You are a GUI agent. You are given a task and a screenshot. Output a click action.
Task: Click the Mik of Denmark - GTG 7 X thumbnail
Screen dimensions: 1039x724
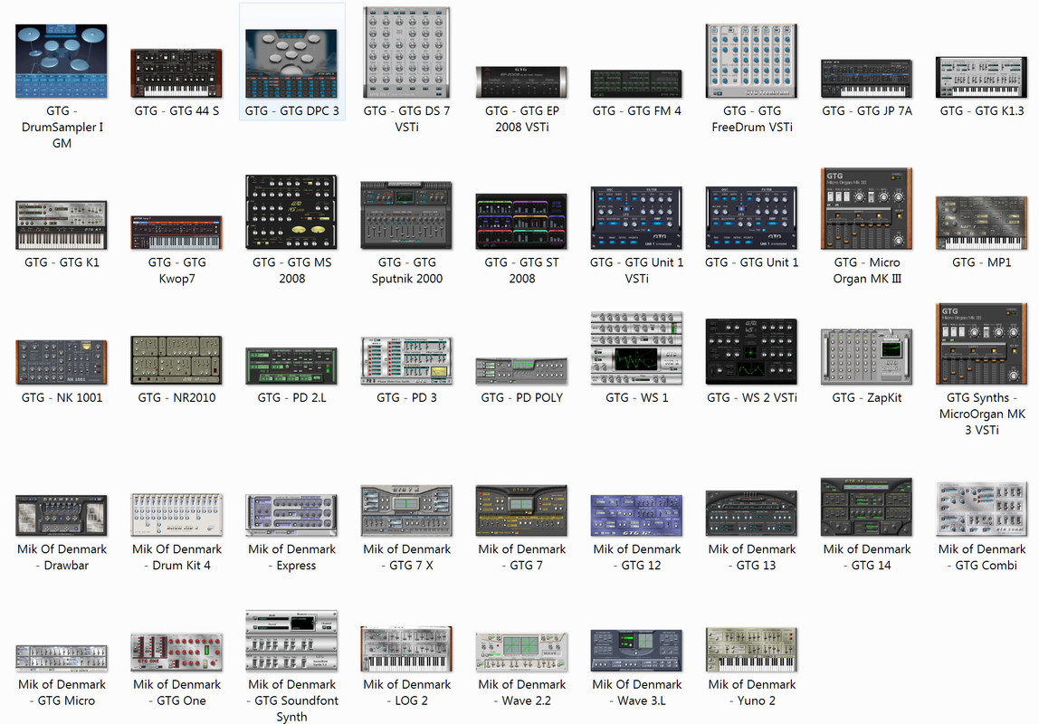(406, 510)
